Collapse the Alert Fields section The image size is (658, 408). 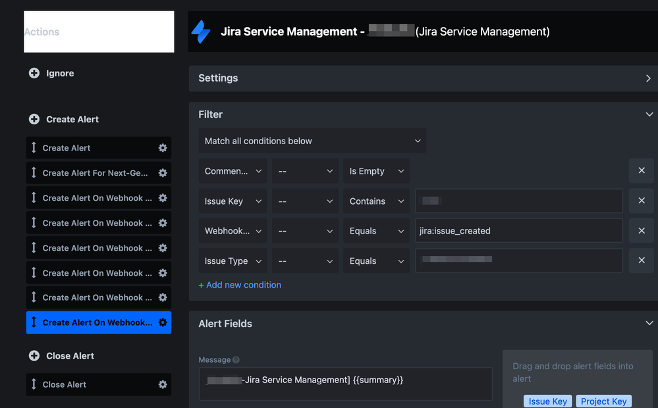point(649,323)
